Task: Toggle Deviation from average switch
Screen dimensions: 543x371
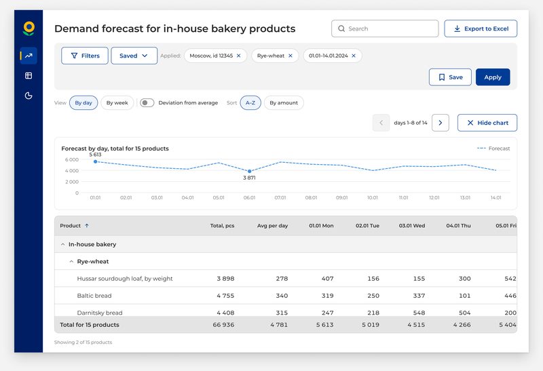Action: click(x=147, y=103)
